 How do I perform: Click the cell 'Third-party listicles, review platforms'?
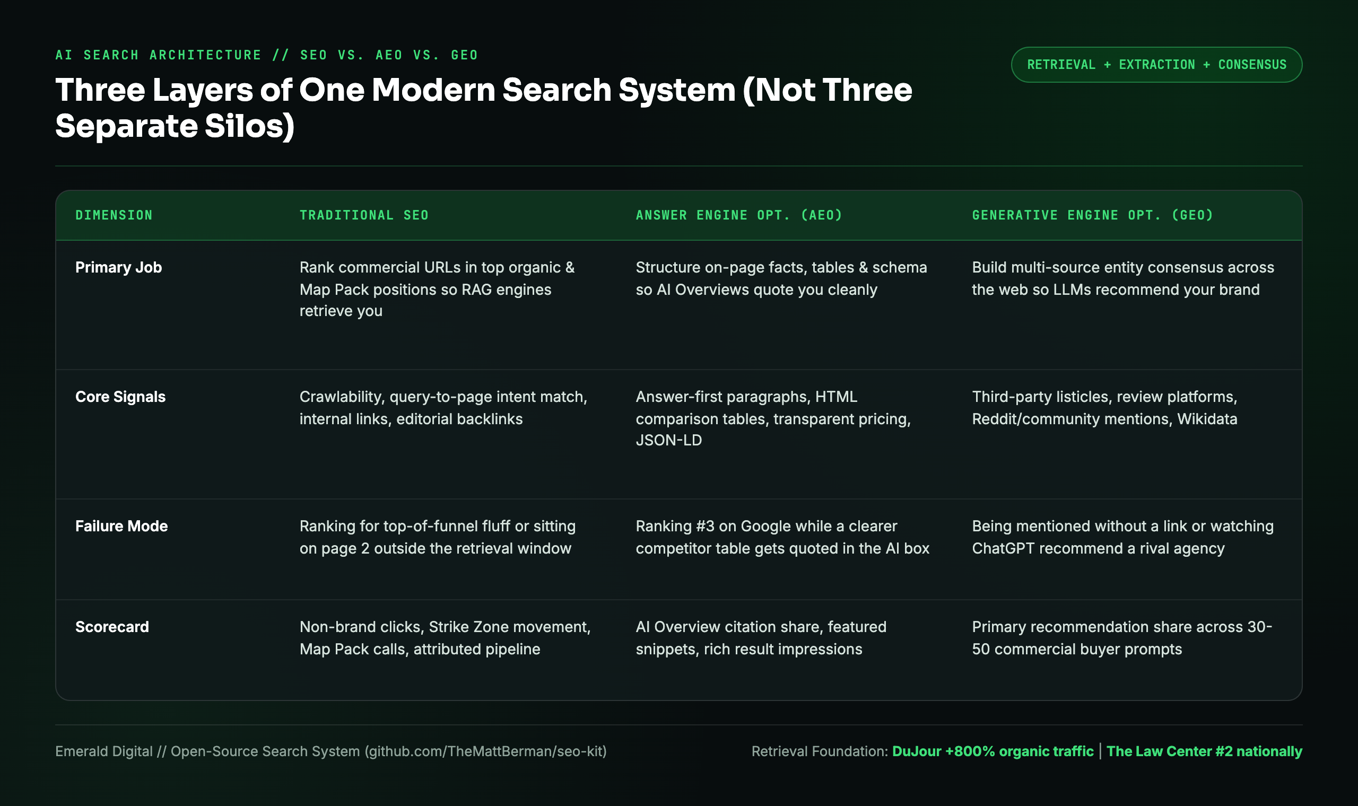click(1104, 407)
